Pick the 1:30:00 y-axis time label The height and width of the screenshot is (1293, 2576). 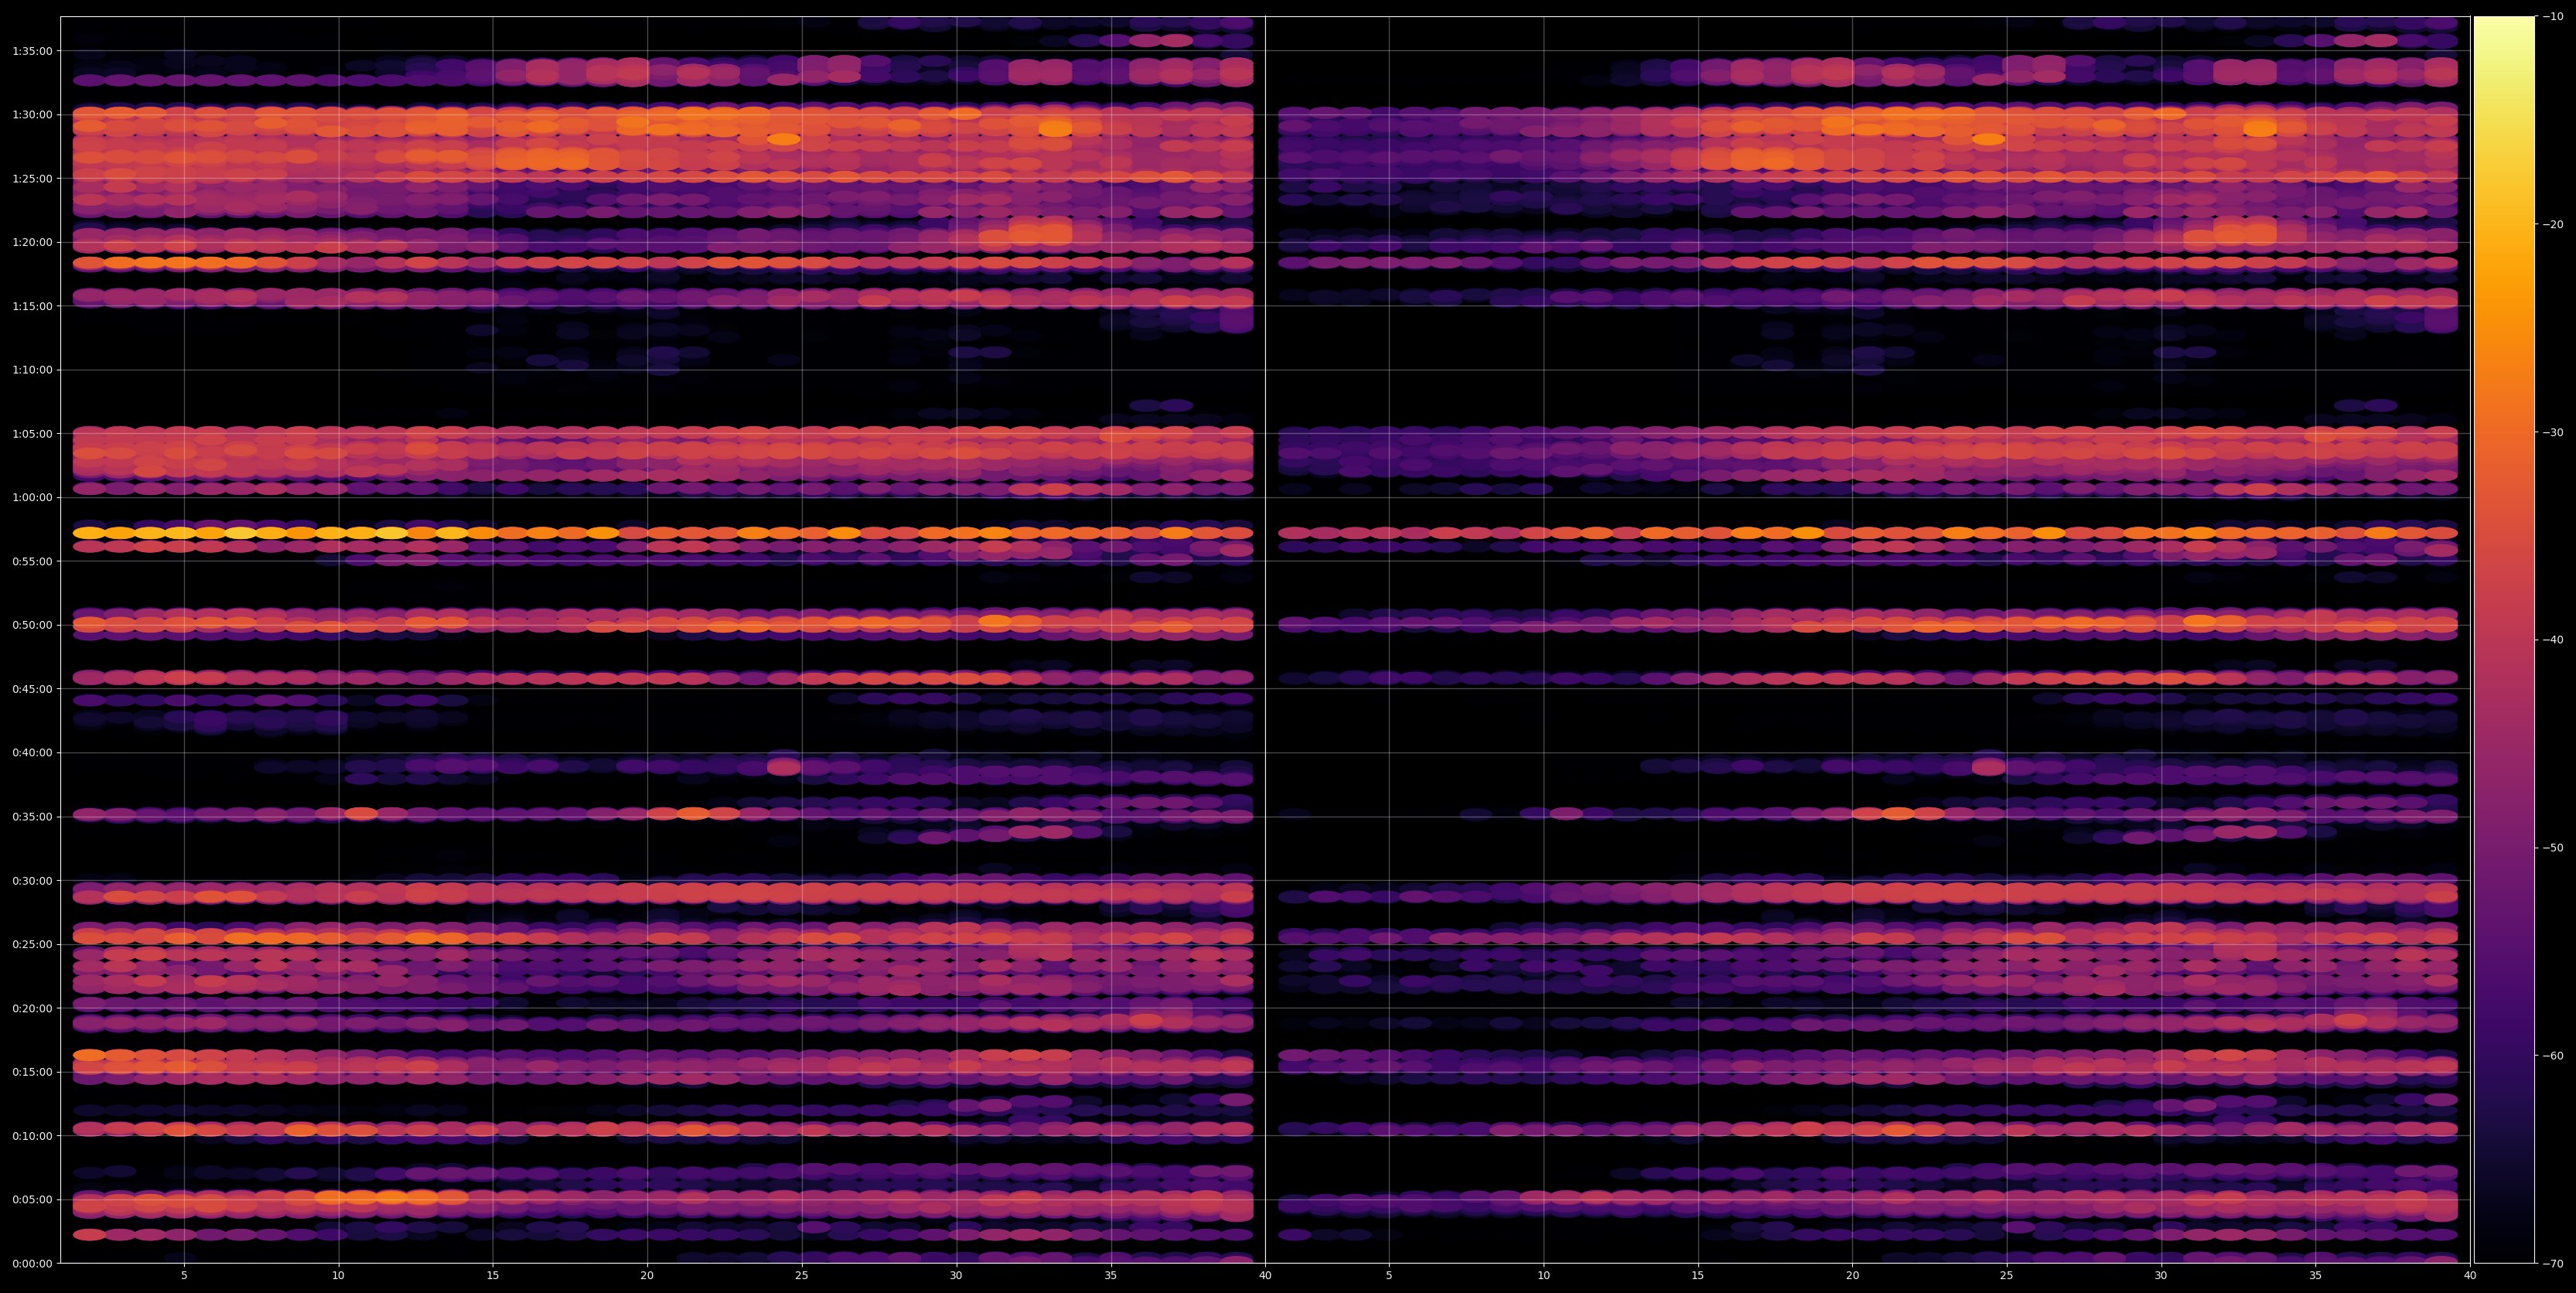(x=32, y=114)
